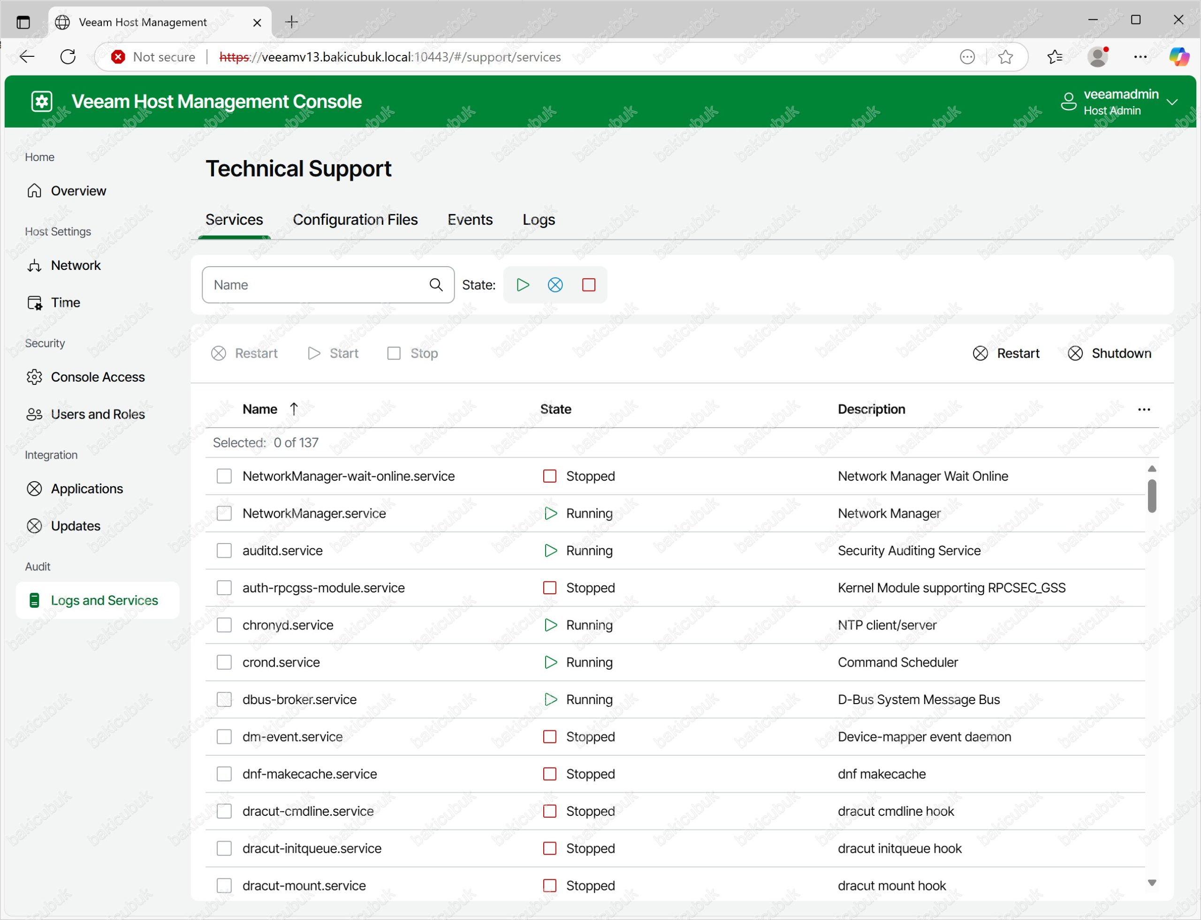The width and height of the screenshot is (1201, 920).
Task: Click Running state of chronyd.service row
Action: (578, 625)
